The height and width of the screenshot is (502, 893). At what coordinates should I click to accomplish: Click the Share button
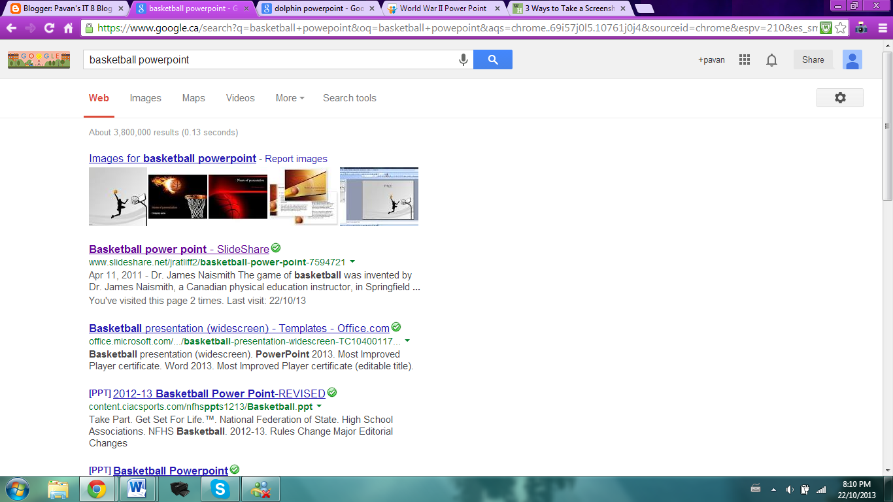tap(813, 59)
